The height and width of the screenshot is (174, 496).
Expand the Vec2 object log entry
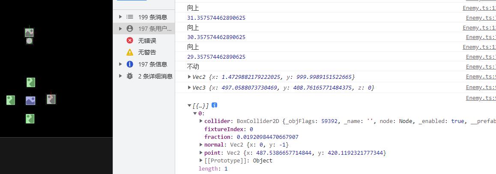(189, 77)
